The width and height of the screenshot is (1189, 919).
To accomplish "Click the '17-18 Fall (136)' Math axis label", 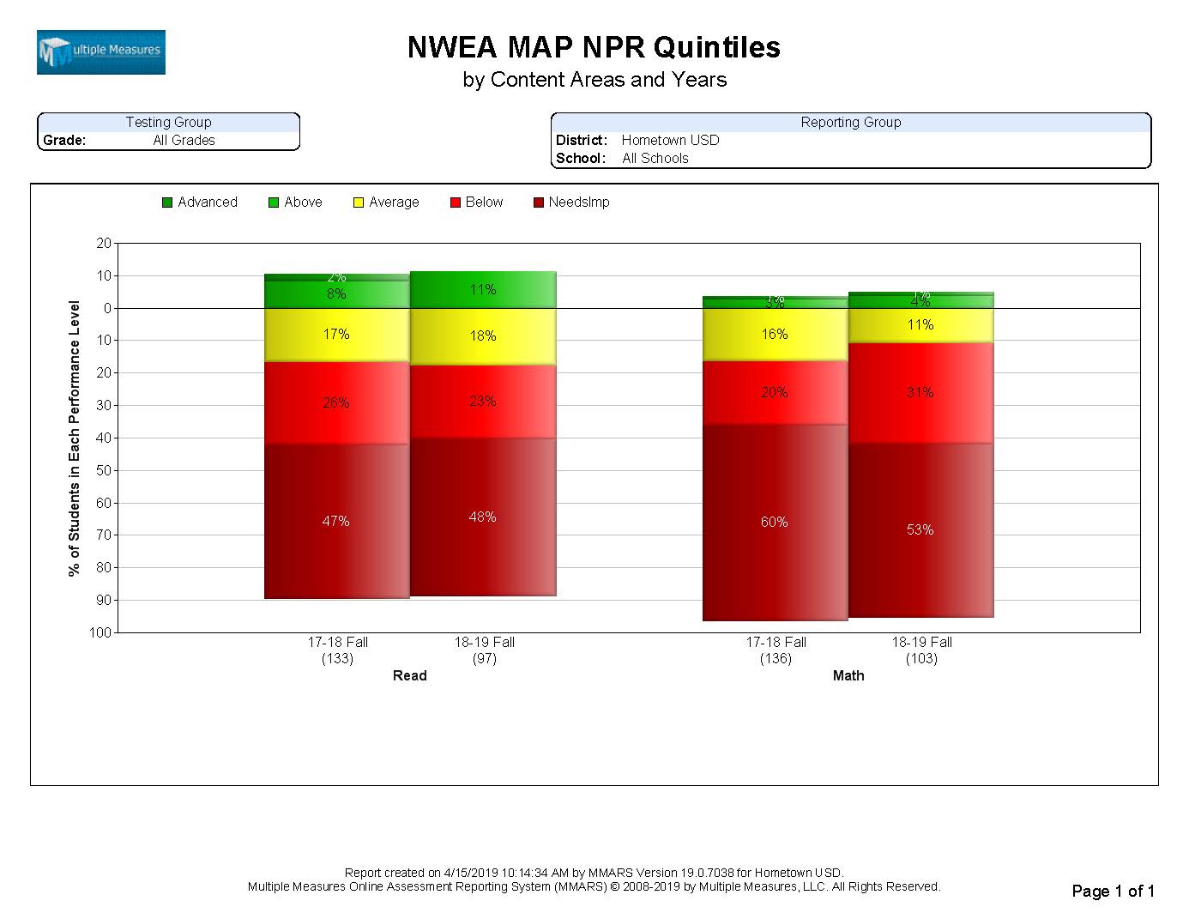I will [x=776, y=650].
